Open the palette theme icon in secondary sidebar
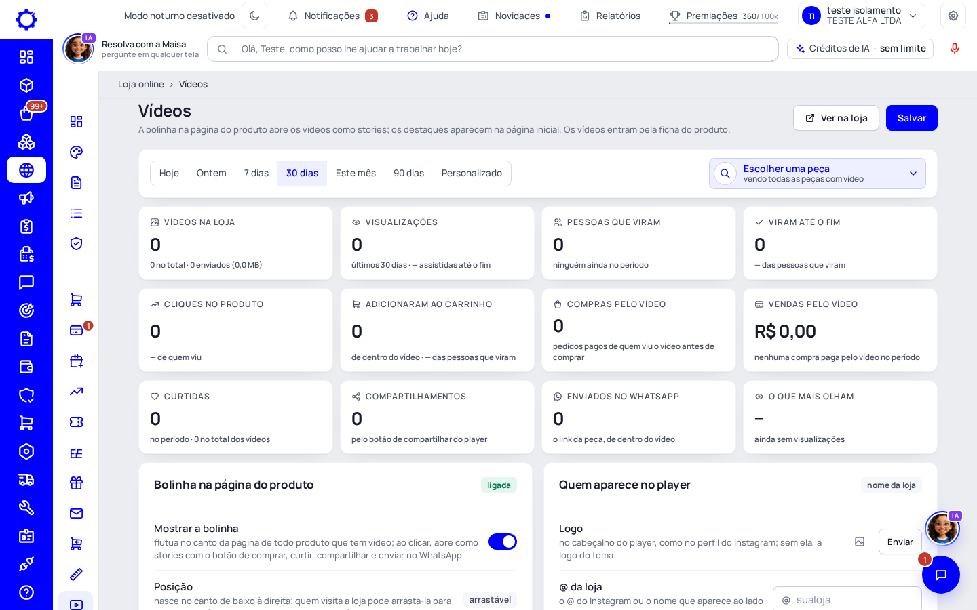This screenshot has height=610, width=977. pos(77,152)
